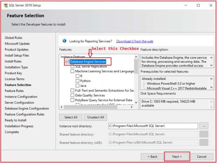Select Installation Type step
The width and height of the screenshot is (217, 163).
point(16,67)
